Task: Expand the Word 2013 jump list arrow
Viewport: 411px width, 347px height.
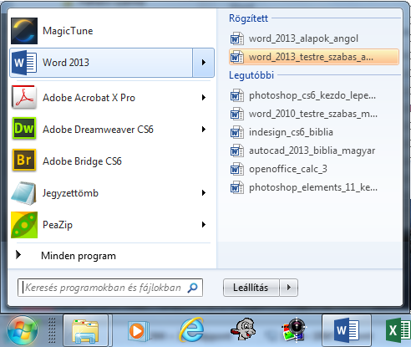Action: [203, 63]
